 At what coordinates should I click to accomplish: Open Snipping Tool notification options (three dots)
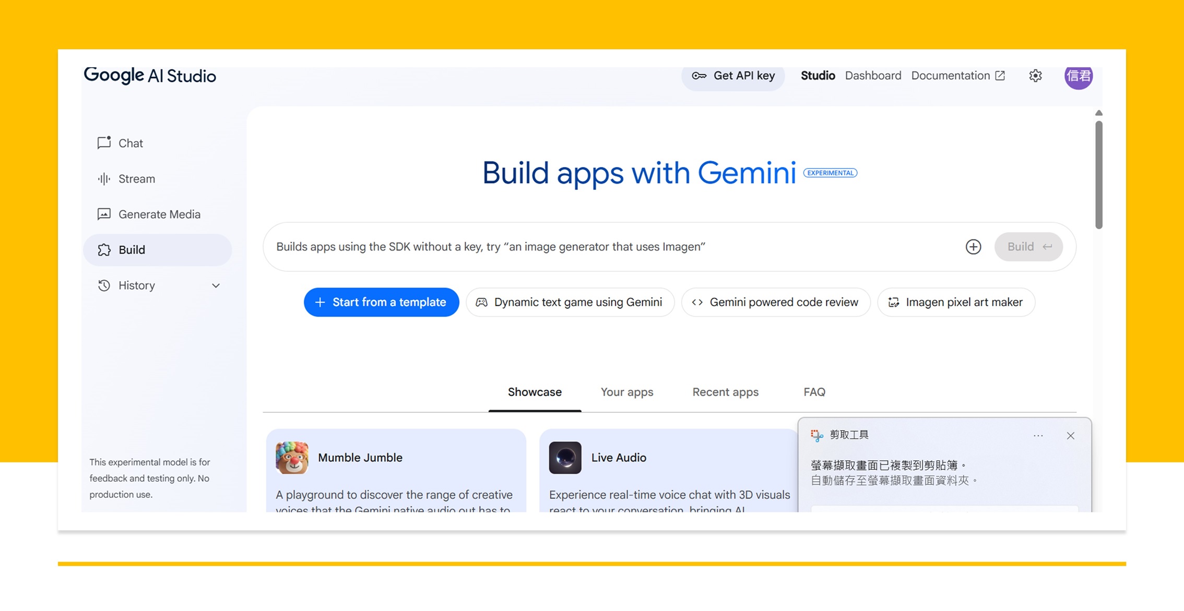click(x=1038, y=436)
